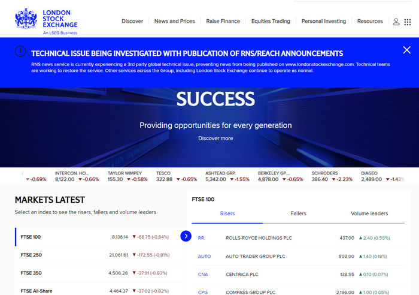The image size is (419, 295).
Task: Click the London Stock Exchange crest logo
Action: pyautogui.click(x=26, y=19)
